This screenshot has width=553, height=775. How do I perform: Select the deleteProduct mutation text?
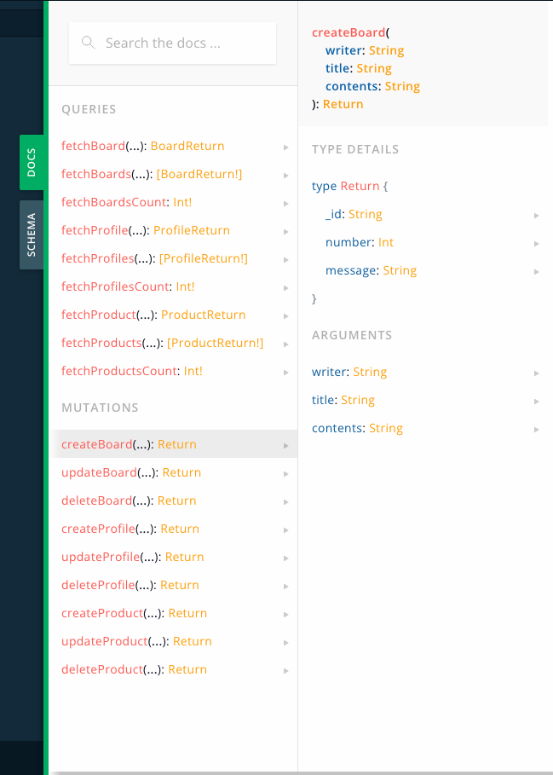[x=102, y=670]
